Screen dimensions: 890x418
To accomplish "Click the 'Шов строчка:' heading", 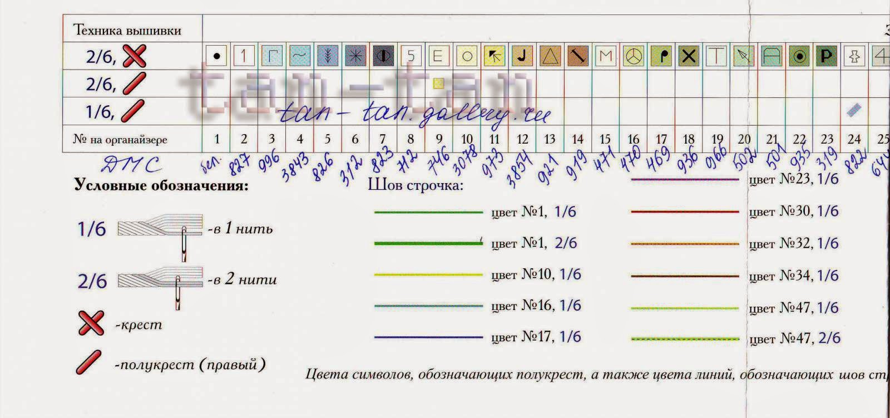I will point(416,185).
